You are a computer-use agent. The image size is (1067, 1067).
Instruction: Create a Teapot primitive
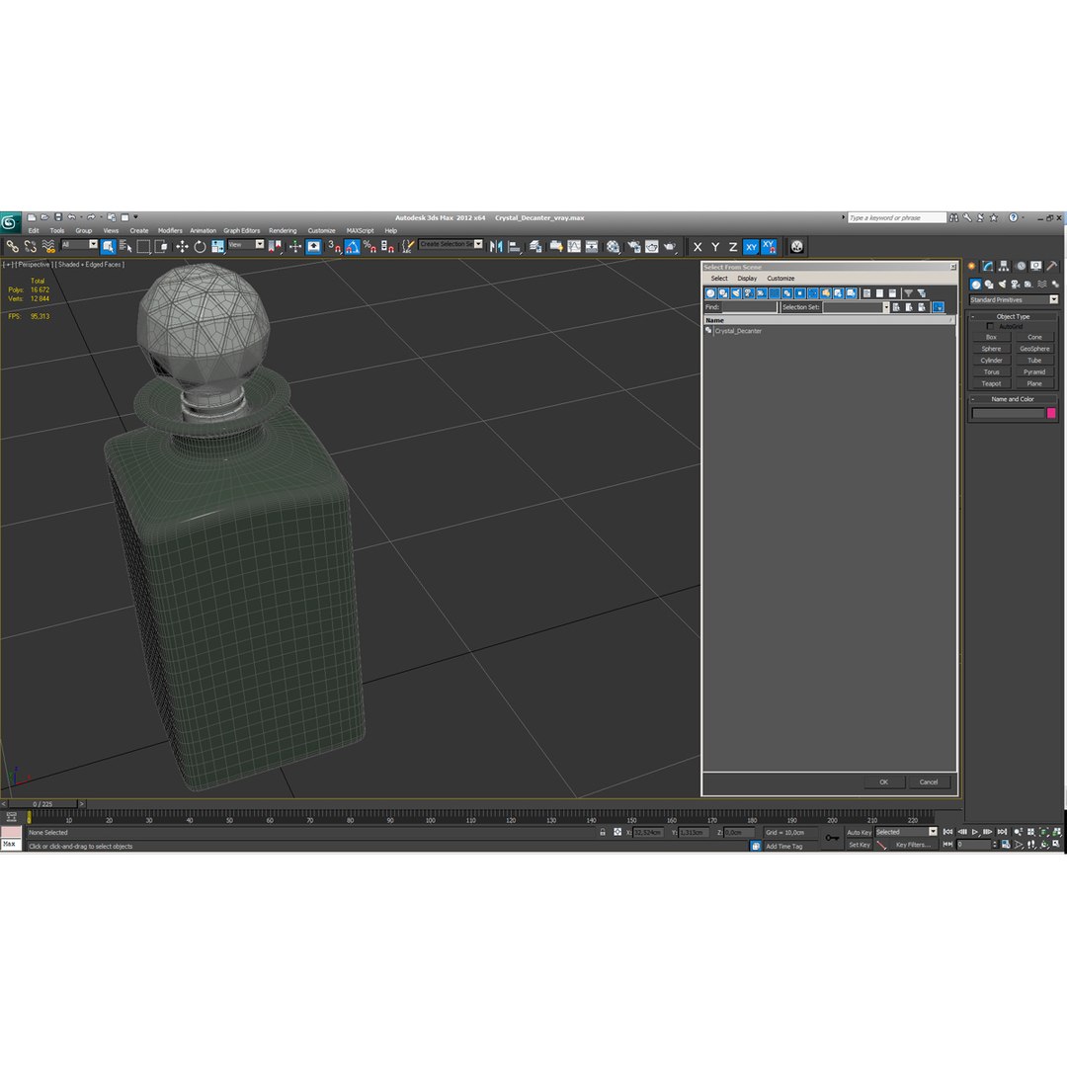click(992, 383)
